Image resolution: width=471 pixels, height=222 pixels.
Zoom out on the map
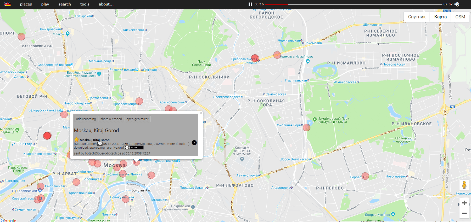click(x=464, y=213)
